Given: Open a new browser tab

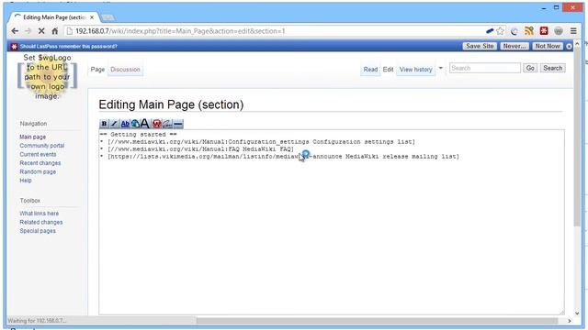Looking at the screenshot, I should (108, 17).
